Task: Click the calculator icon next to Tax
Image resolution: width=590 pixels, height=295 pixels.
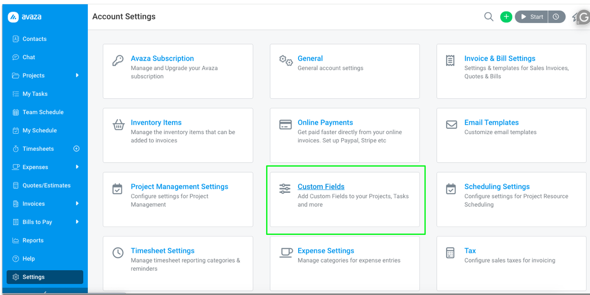Action: click(x=450, y=253)
